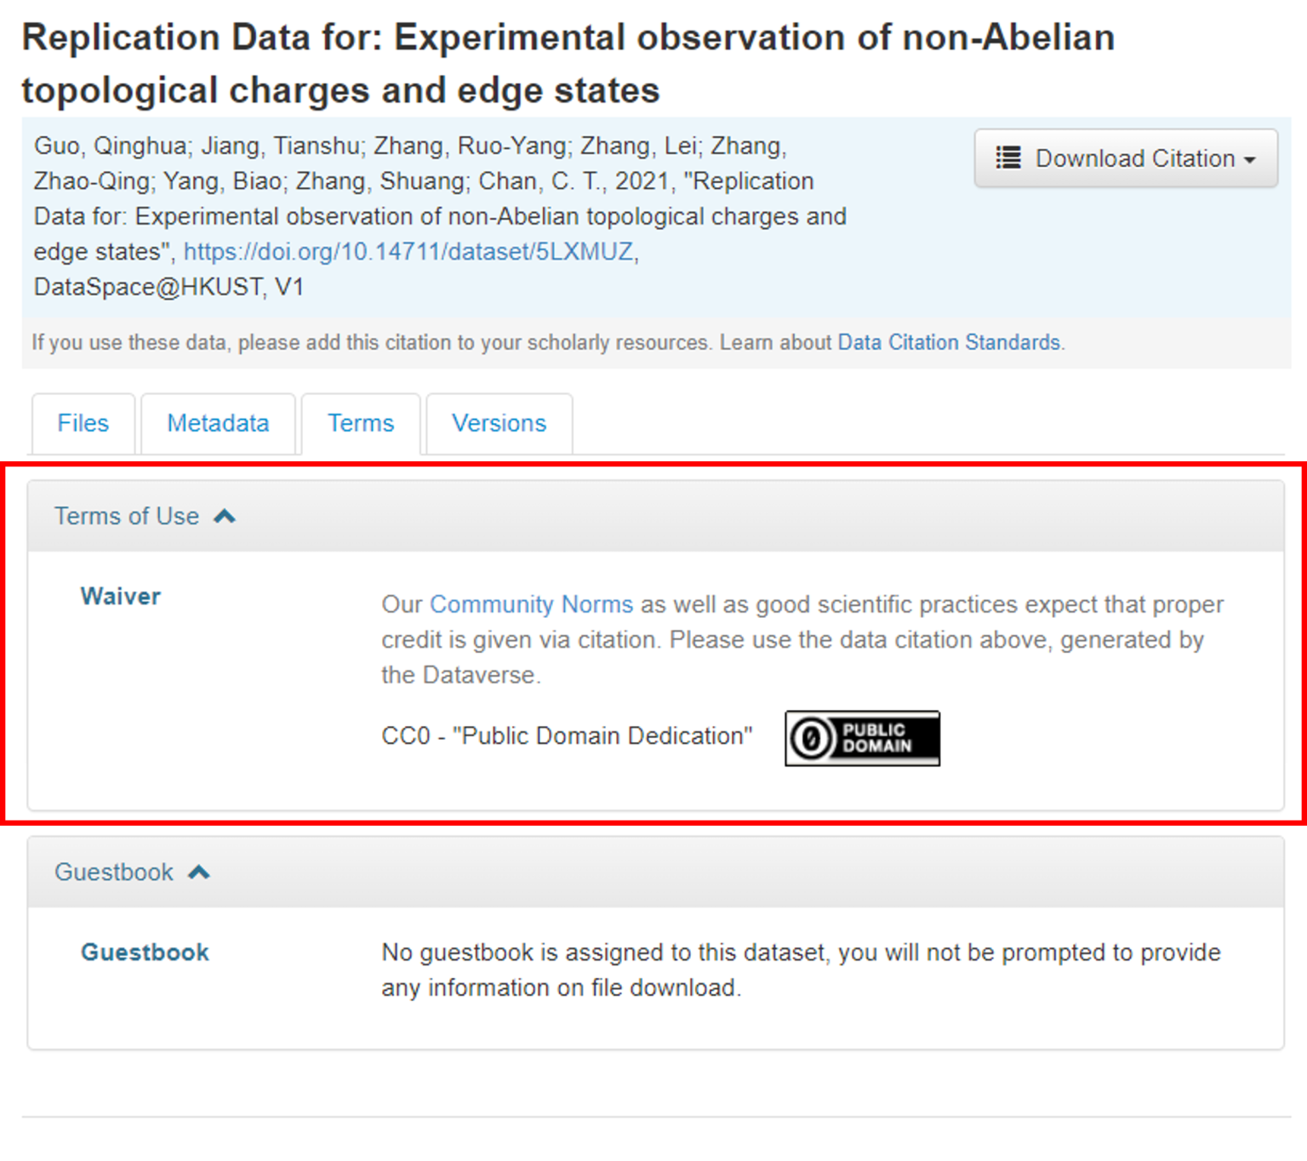Click the zero symbol inside the Public Domain logo
1307x1161 pixels.
(811, 739)
